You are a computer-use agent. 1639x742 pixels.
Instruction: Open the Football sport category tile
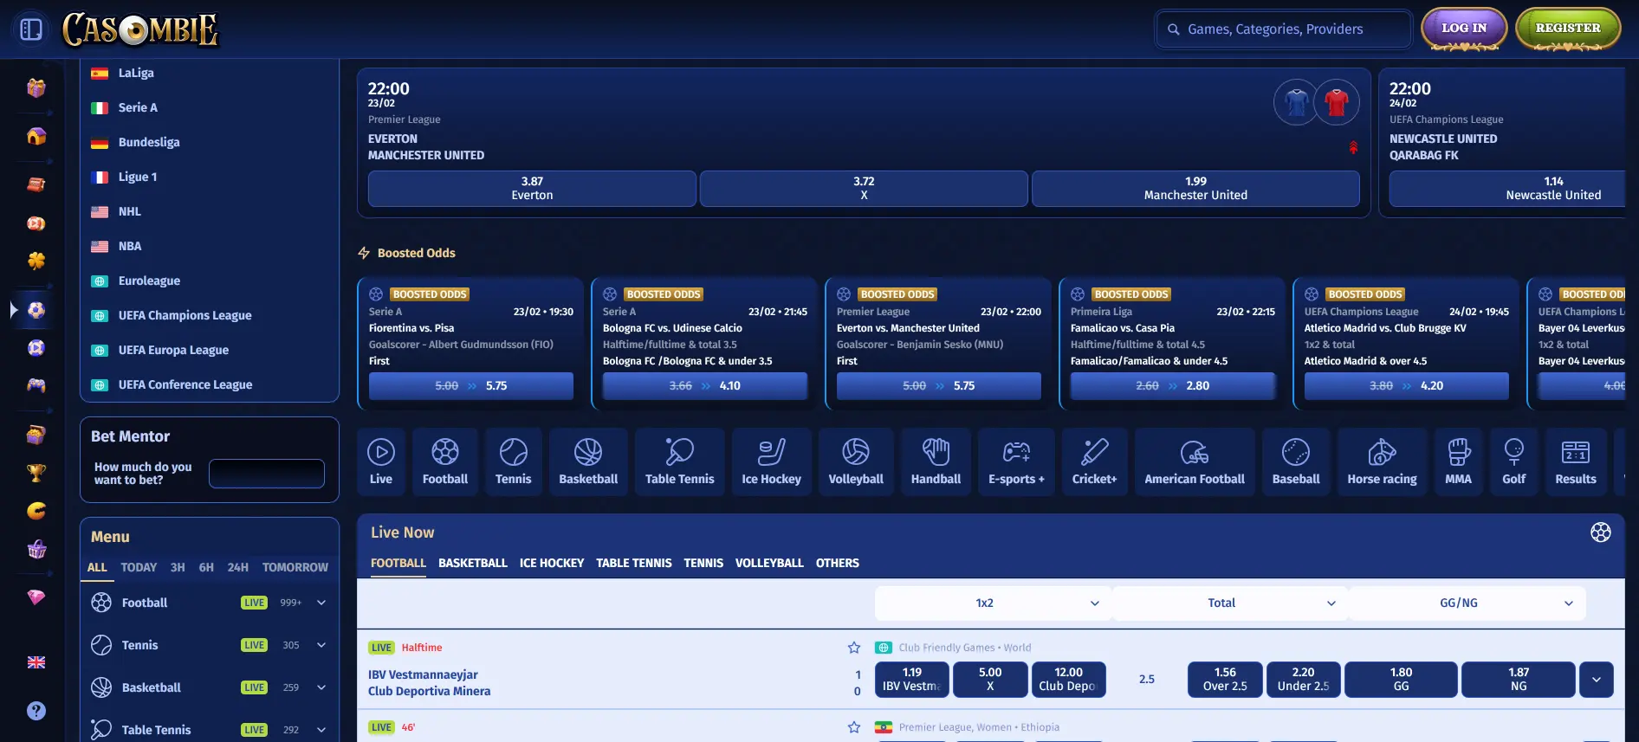click(x=445, y=461)
